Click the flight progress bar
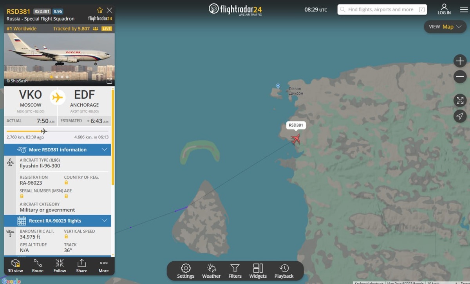 (58, 131)
